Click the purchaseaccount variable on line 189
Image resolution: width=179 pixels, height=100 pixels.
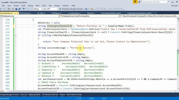tap(53, 79)
